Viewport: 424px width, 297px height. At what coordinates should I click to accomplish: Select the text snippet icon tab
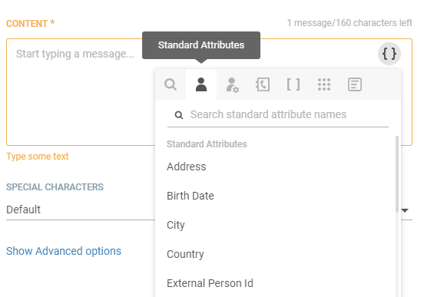[355, 84]
